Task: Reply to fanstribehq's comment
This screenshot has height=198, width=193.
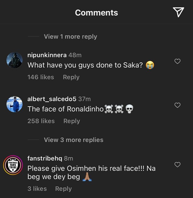Action: click(x=63, y=189)
